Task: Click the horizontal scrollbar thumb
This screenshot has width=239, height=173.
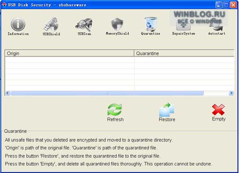Action: pos(107,93)
